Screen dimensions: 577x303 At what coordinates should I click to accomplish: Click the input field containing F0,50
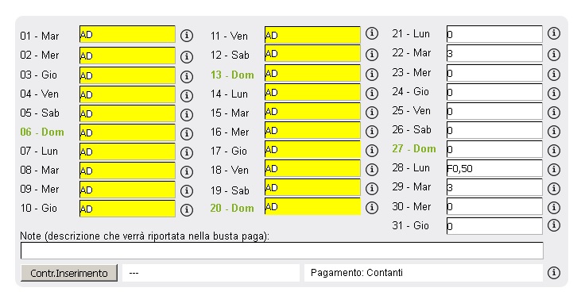[494, 169]
